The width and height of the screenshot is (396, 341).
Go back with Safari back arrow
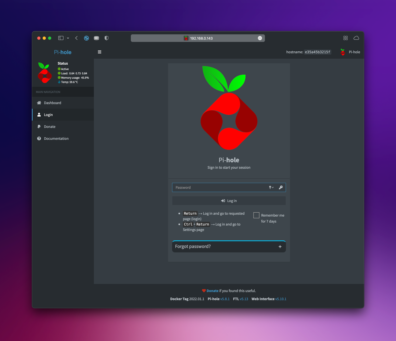pyautogui.click(x=76, y=38)
